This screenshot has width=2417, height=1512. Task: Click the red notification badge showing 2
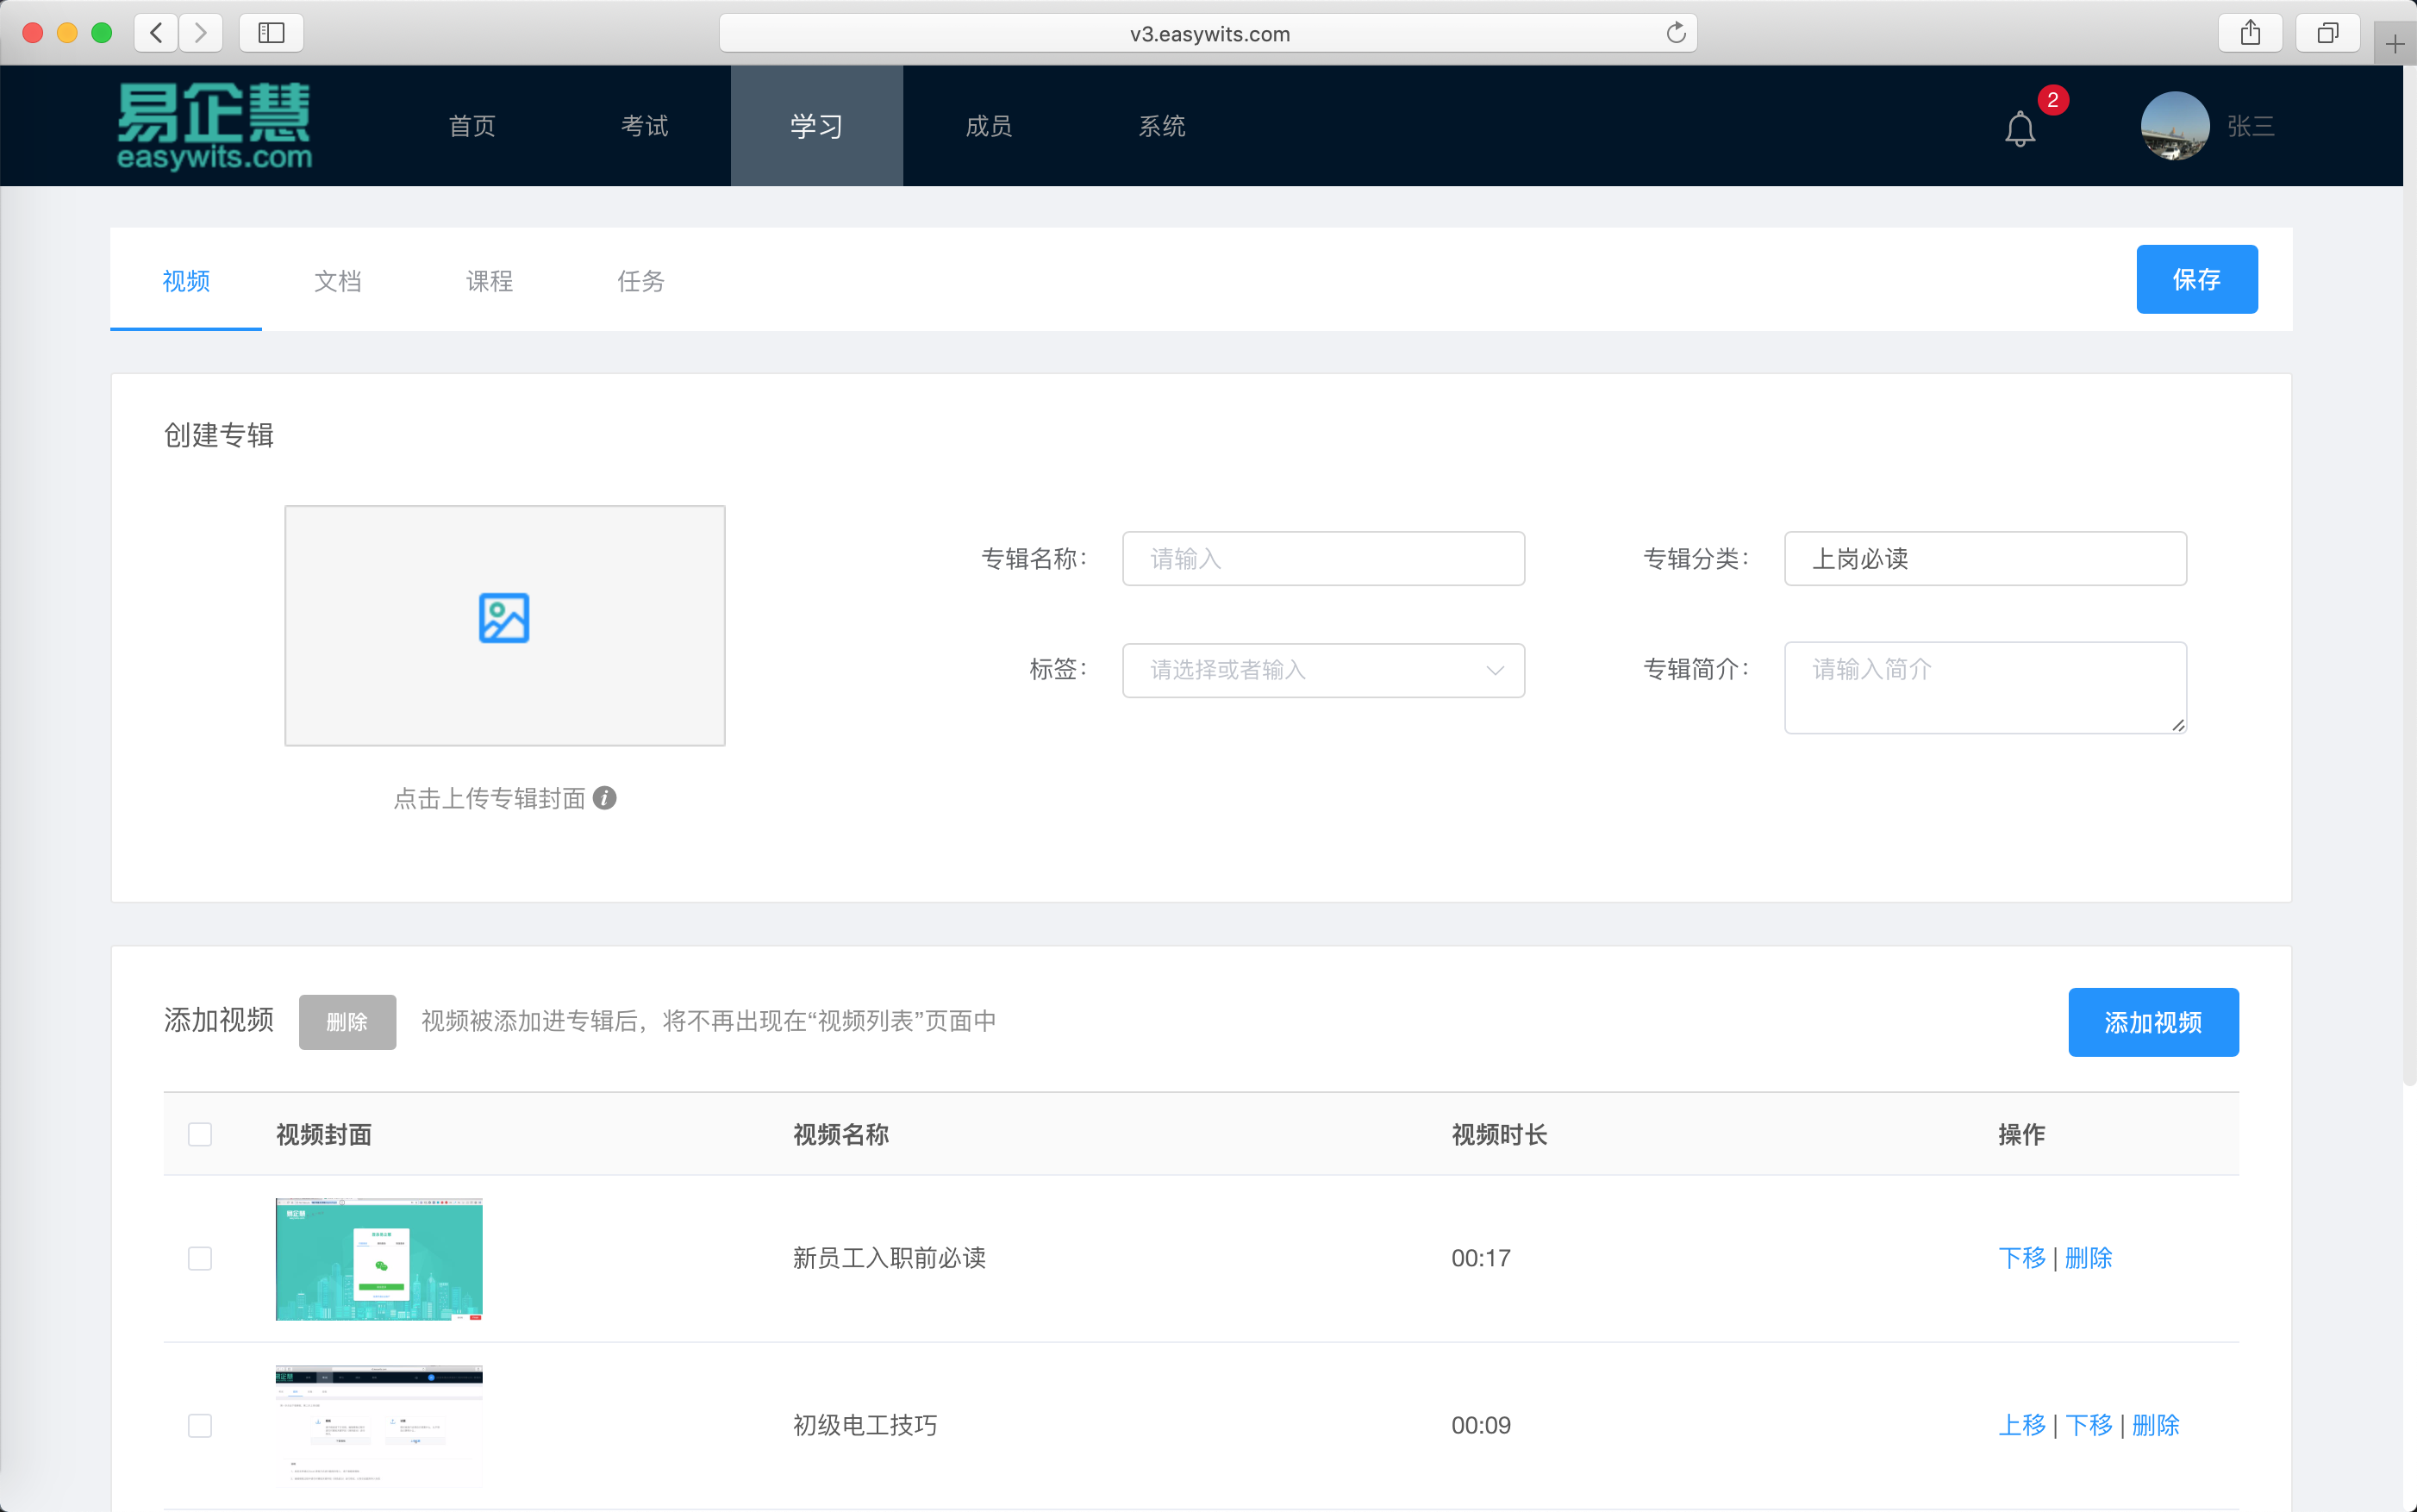[x=2053, y=100]
